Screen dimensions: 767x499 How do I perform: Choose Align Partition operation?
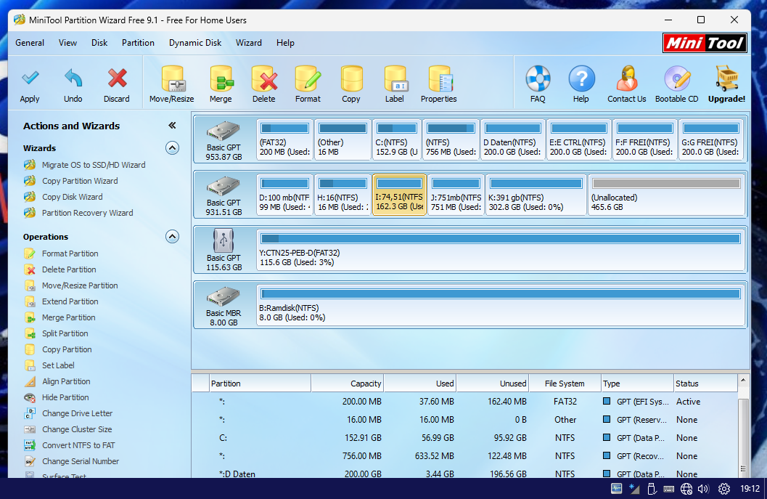point(66,381)
